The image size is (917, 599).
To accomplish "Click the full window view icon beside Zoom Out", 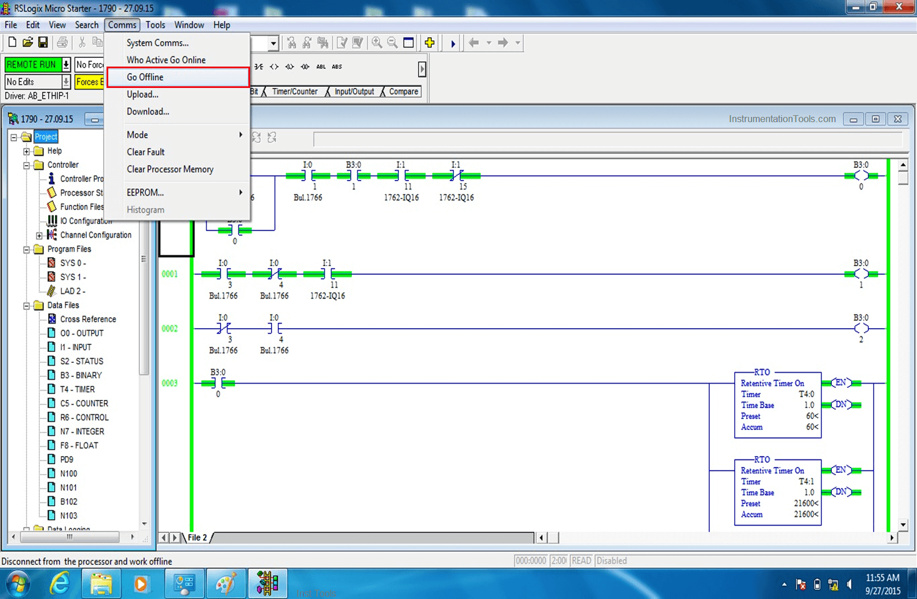I will [409, 42].
